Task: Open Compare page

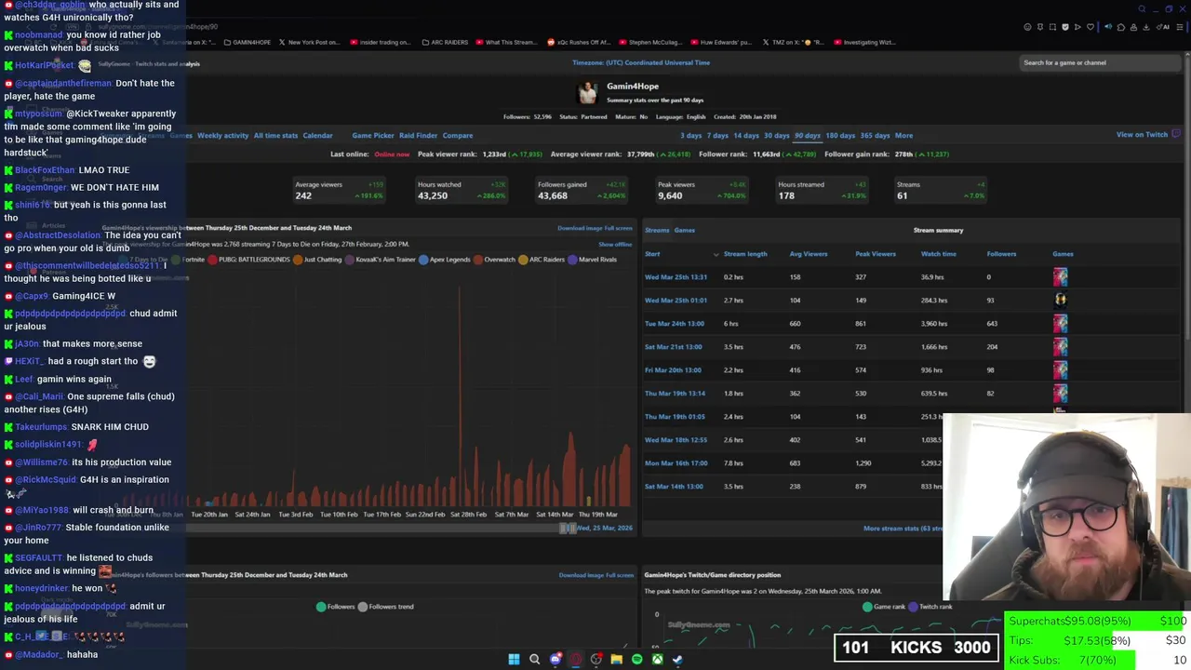Action: [x=458, y=135]
